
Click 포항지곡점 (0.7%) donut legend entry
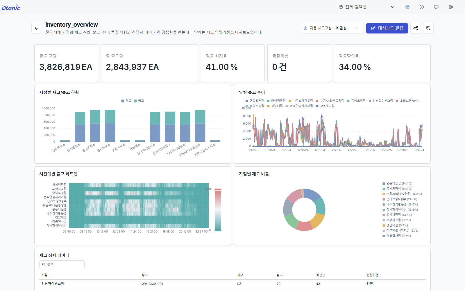397,220
